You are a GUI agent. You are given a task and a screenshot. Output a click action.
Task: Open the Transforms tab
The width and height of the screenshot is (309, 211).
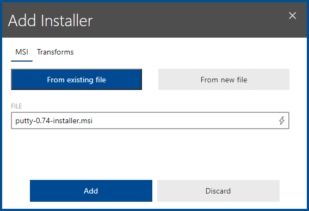point(55,52)
